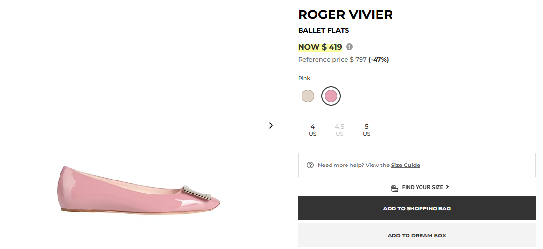Screen dimensions: 543x249
Task: Click the question mark help icon
Action: tap(310, 165)
